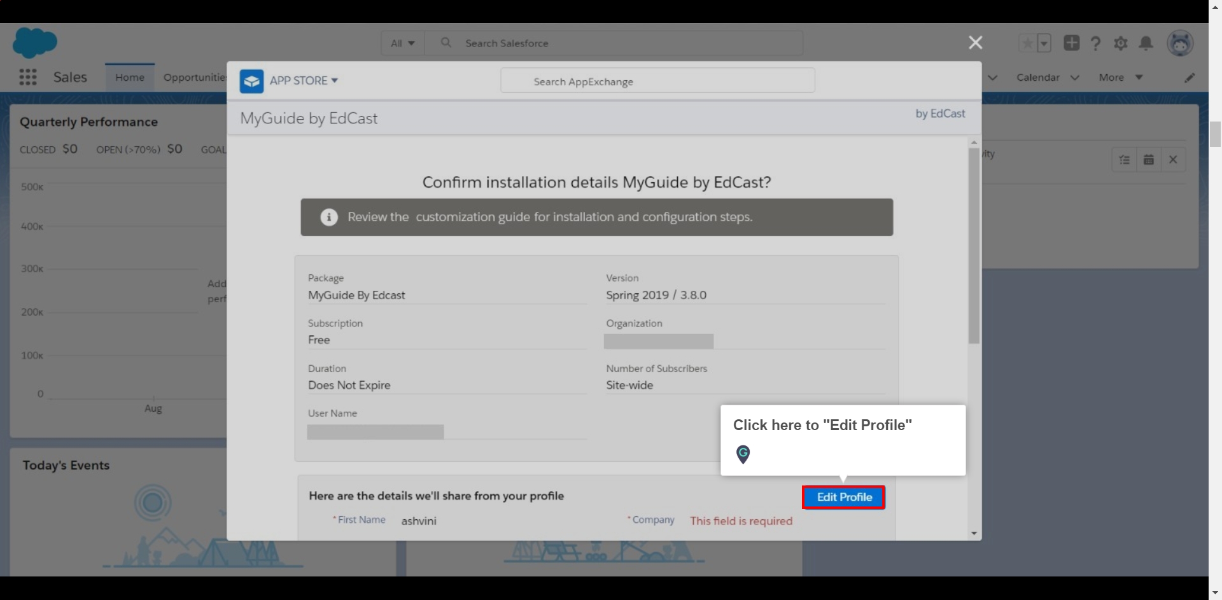Click the browser page scrollbar down arrow
Image resolution: width=1222 pixels, height=600 pixels.
coord(1215,593)
